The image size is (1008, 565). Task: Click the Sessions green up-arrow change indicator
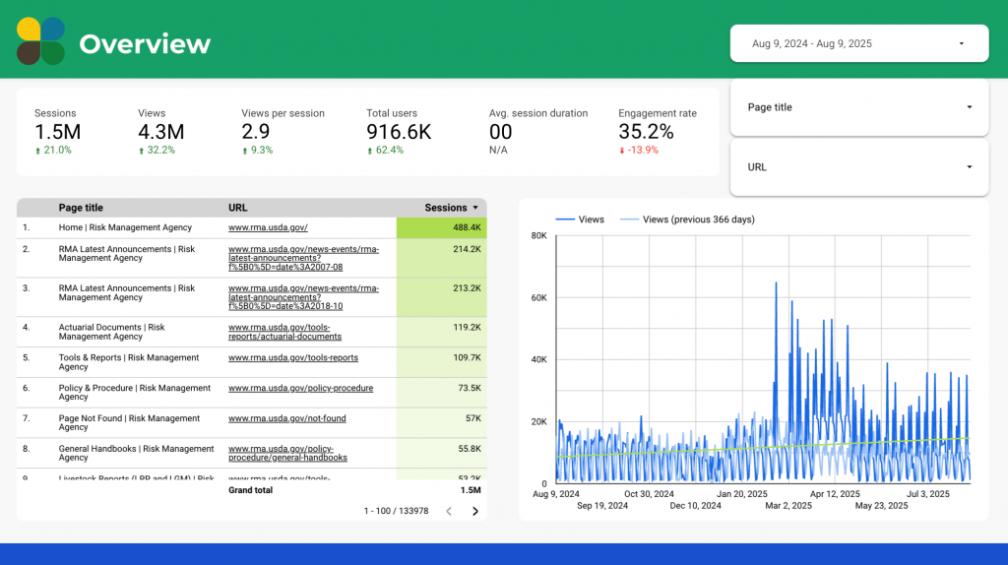coord(38,151)
